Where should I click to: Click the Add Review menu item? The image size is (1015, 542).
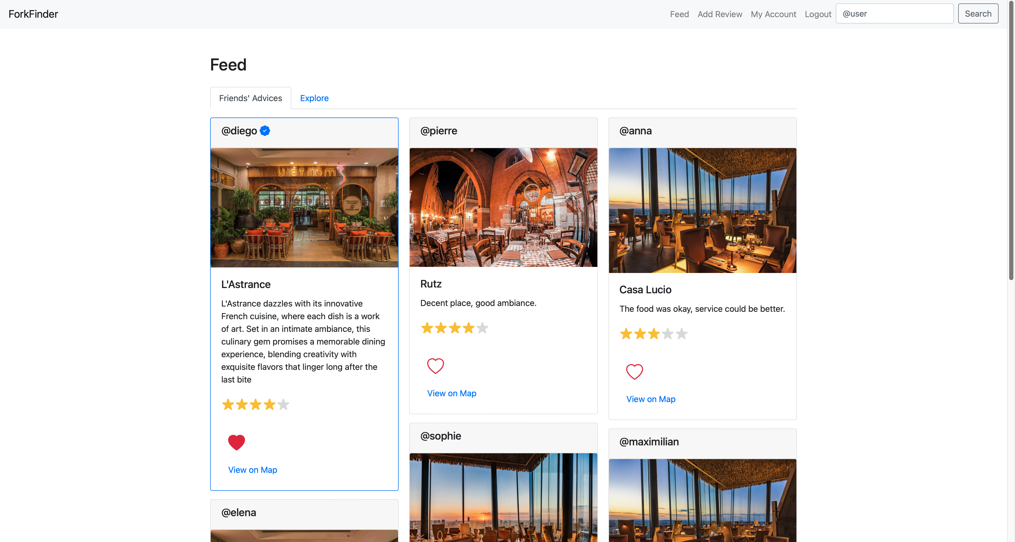click(720, 13)
